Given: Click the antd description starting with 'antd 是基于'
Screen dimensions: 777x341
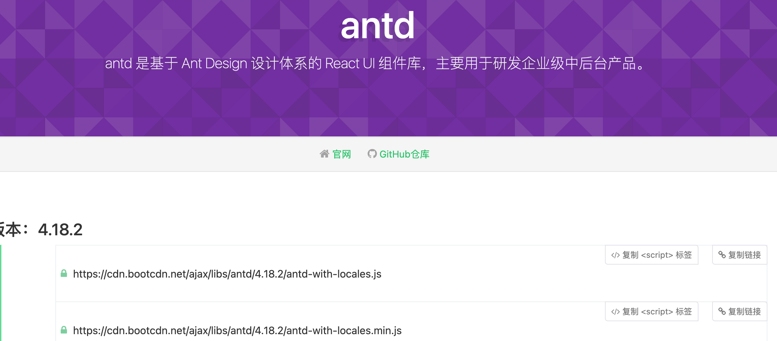Looking at the screenshot, I should 375,63.
